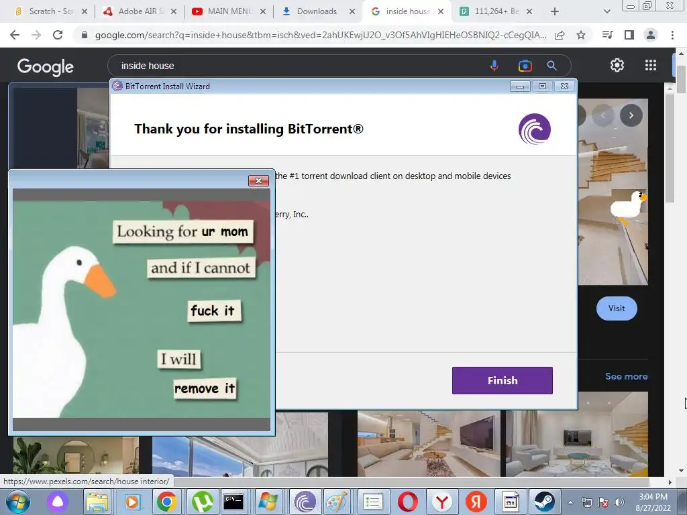This screenshot has width=687, height=515.
Task: Open the Windows Start menu
Action: [x=17, y=502]
